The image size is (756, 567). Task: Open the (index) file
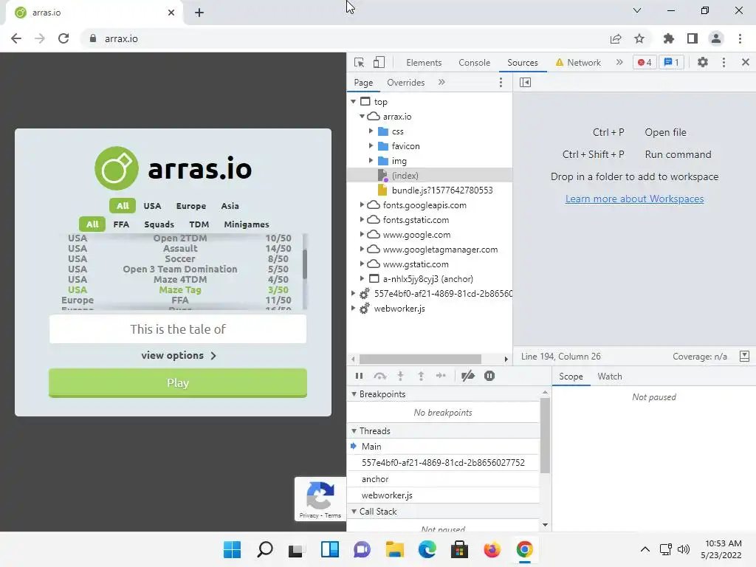pos(405,176)
